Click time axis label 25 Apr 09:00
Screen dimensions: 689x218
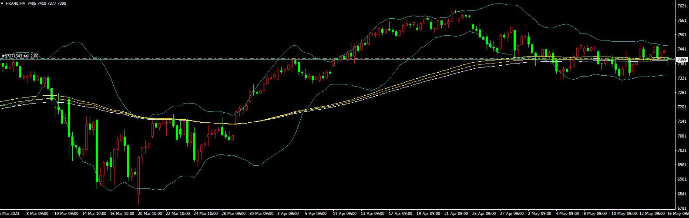pos(484,214)
